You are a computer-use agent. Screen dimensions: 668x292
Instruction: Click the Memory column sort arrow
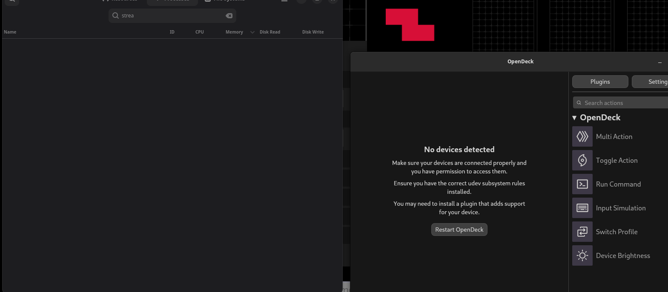pyautogui.click(x=252, y=32)
